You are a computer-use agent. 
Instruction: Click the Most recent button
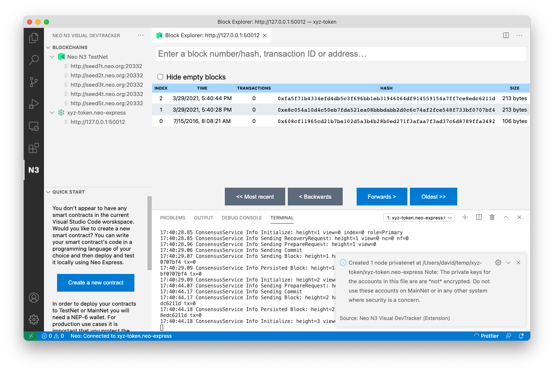255,197
